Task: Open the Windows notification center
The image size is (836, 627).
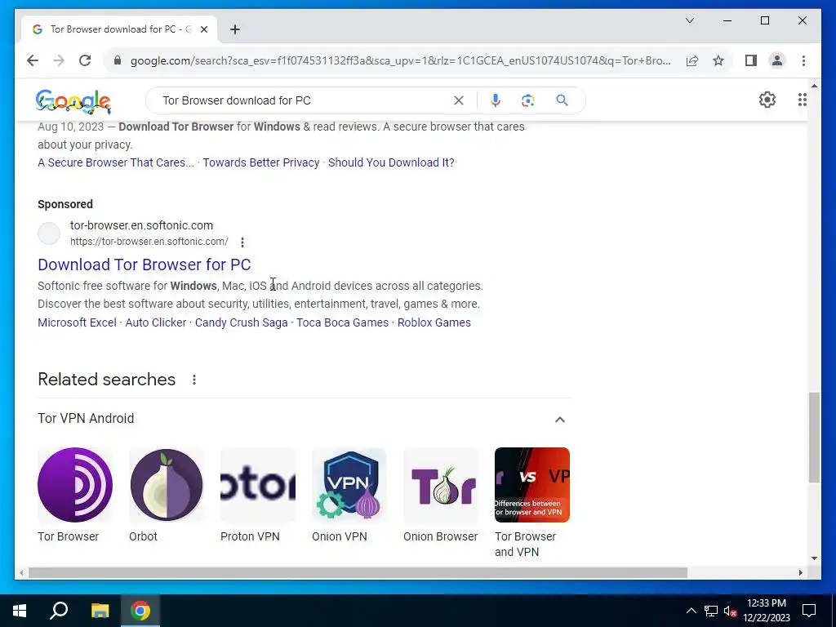Action: pos(809,611)
